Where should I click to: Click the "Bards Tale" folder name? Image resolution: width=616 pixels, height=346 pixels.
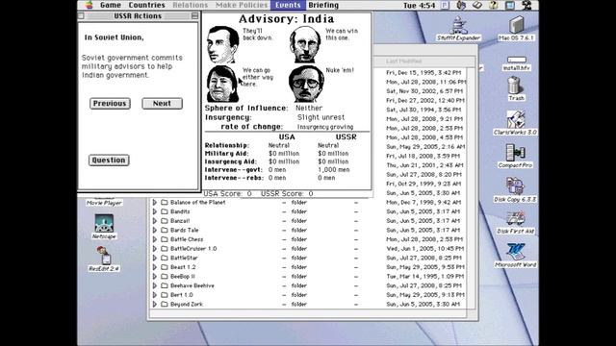184,231
